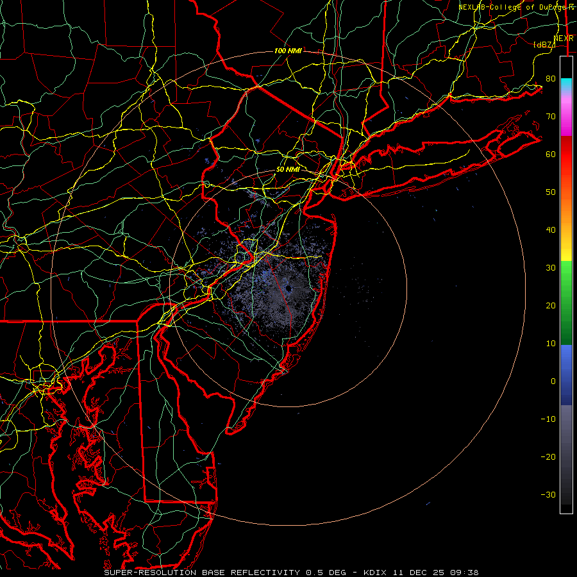577x577 pixels.
Task: Click the gray band of the color bar
Action: pyautogui.click(x=566, y=455)
